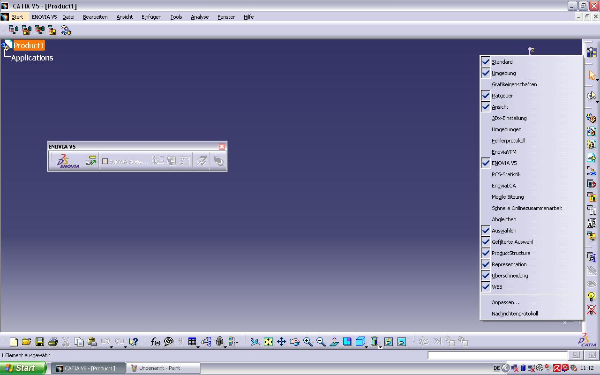Toggle the WBS toolbar entry

(532, 287)
